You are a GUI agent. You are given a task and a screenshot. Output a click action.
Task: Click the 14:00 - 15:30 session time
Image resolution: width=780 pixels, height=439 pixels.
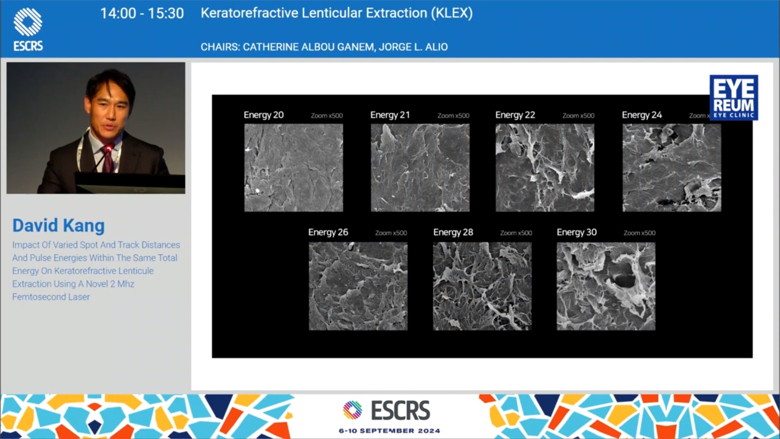pos(142,13)
